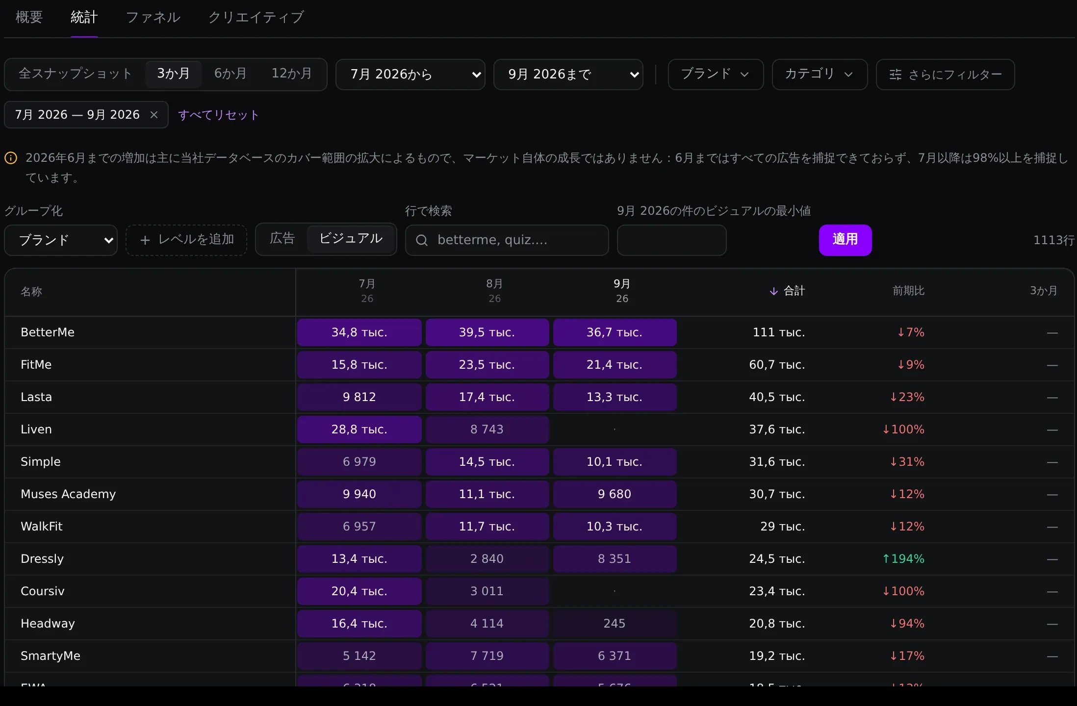The height and width of the screenshot is (706, 1077).
Task: Expand the ブランド filter dropdown
Action: coord(716,75)
